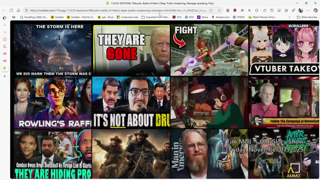Open the circles-and-link toolbar icon
This screenshot has width=320, height=180.
(x=294, y=10)
